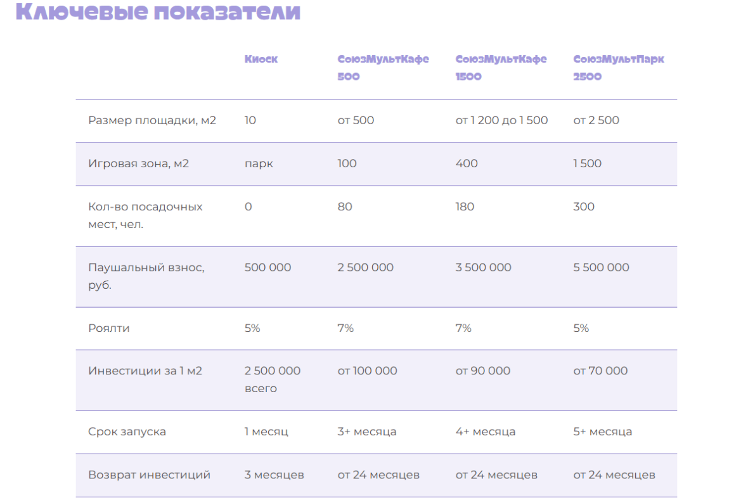Select the "5 500 000" franchise fee value

601,267
